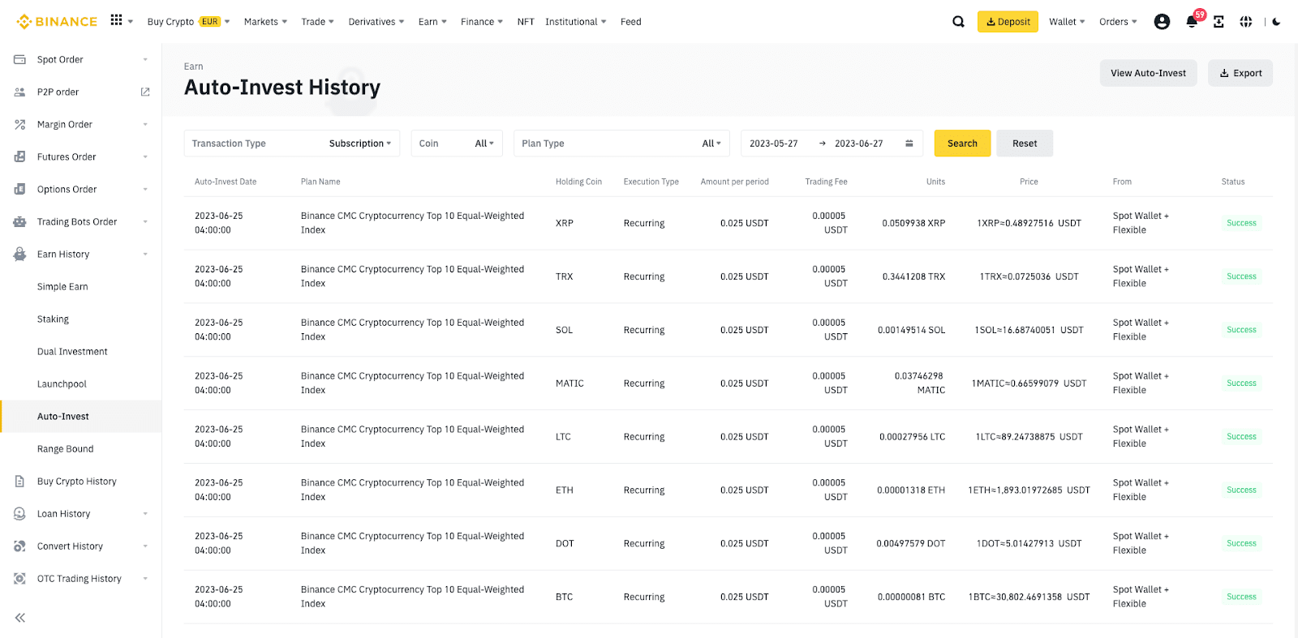Viewport: 1298px width, 638px height.
Task: Click the start date 2023-05-27 field
Action: click(774, 143)
